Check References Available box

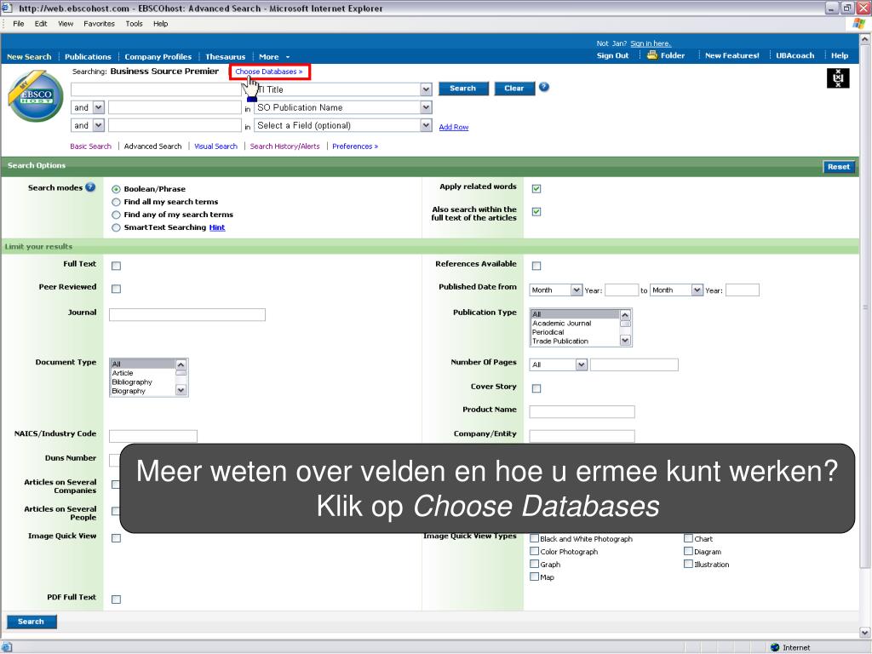[536, 266]
